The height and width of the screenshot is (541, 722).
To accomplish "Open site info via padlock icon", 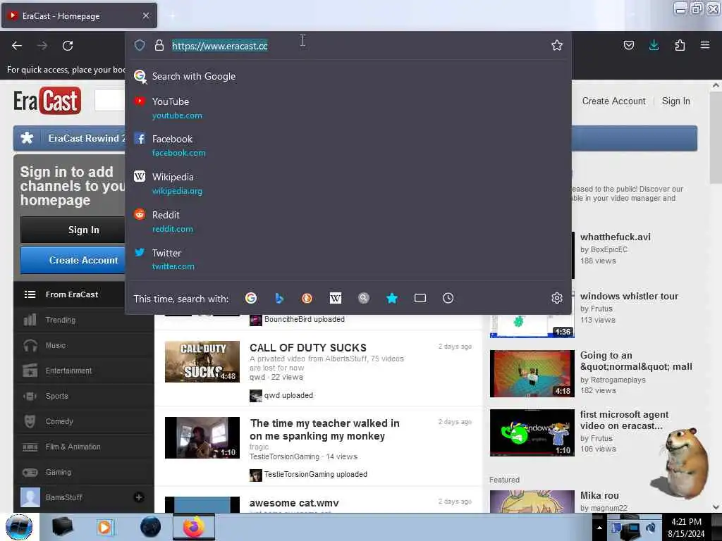I will pyautogui.click(x=159, y=45).
